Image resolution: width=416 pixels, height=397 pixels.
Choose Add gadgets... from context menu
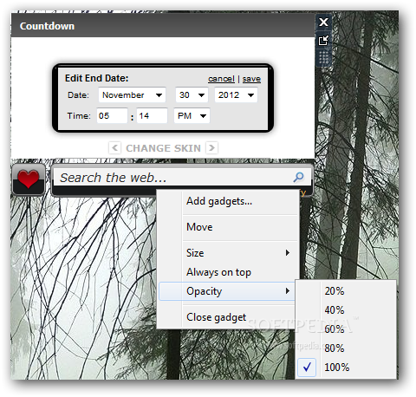[228, 201]
